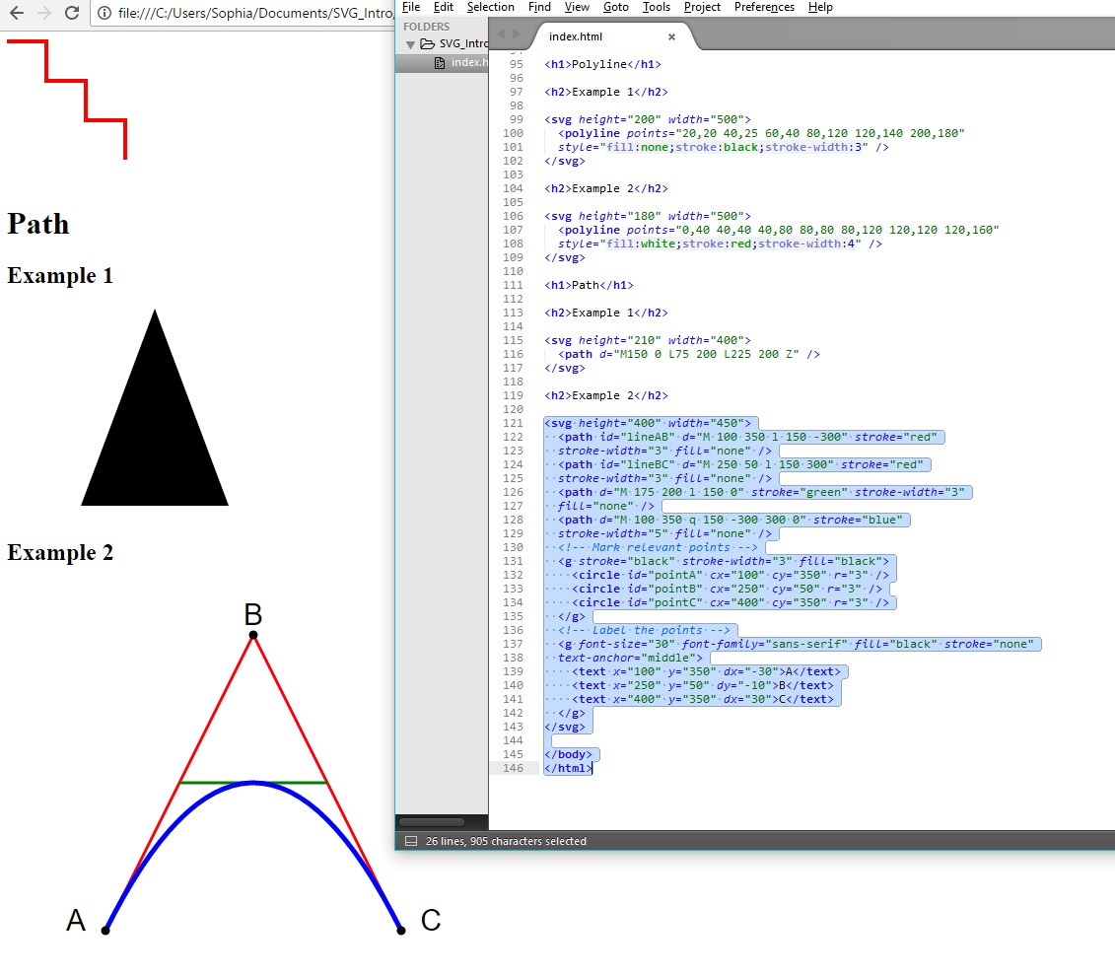Viewport: 1115px width, 976px height.
Task: Click the label B in the SVG
Action: [x=253, y=613]
